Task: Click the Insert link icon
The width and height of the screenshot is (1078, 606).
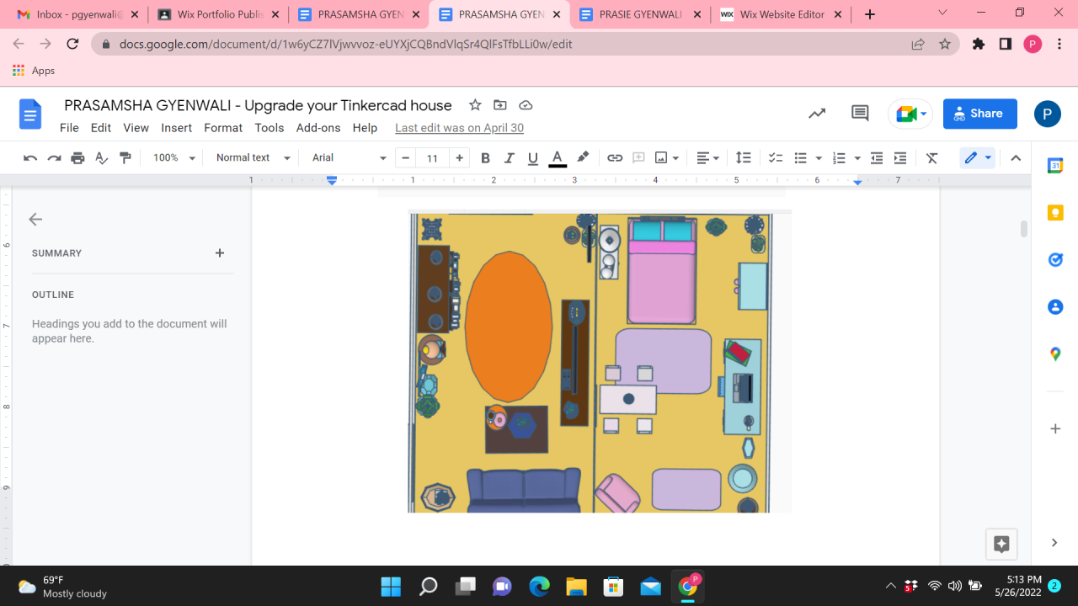Action: (x=615, y=158)
